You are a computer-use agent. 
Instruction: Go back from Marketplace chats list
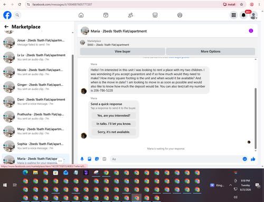6,27
